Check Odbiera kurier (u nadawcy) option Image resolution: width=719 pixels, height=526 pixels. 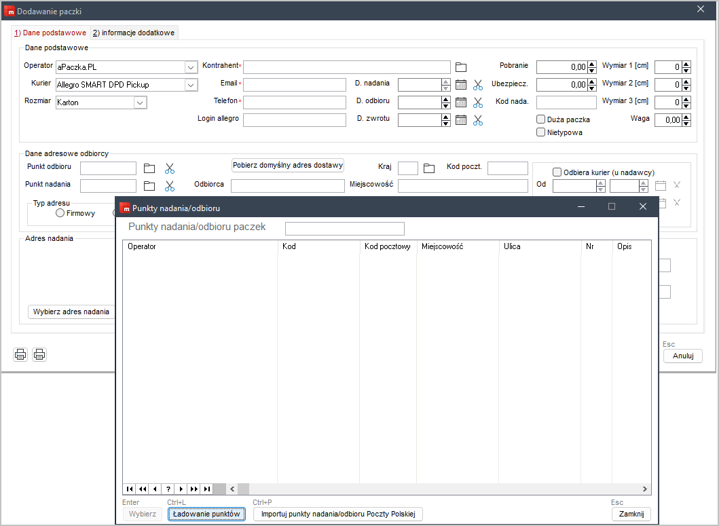tap(557, 172)
